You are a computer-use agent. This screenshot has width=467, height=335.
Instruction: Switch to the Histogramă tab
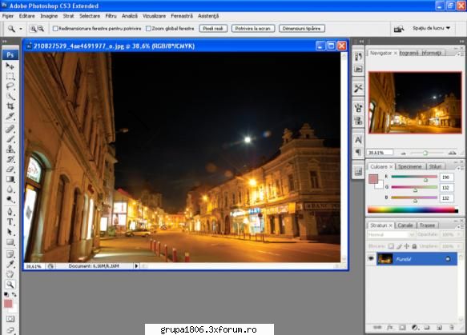pos(409,53)
